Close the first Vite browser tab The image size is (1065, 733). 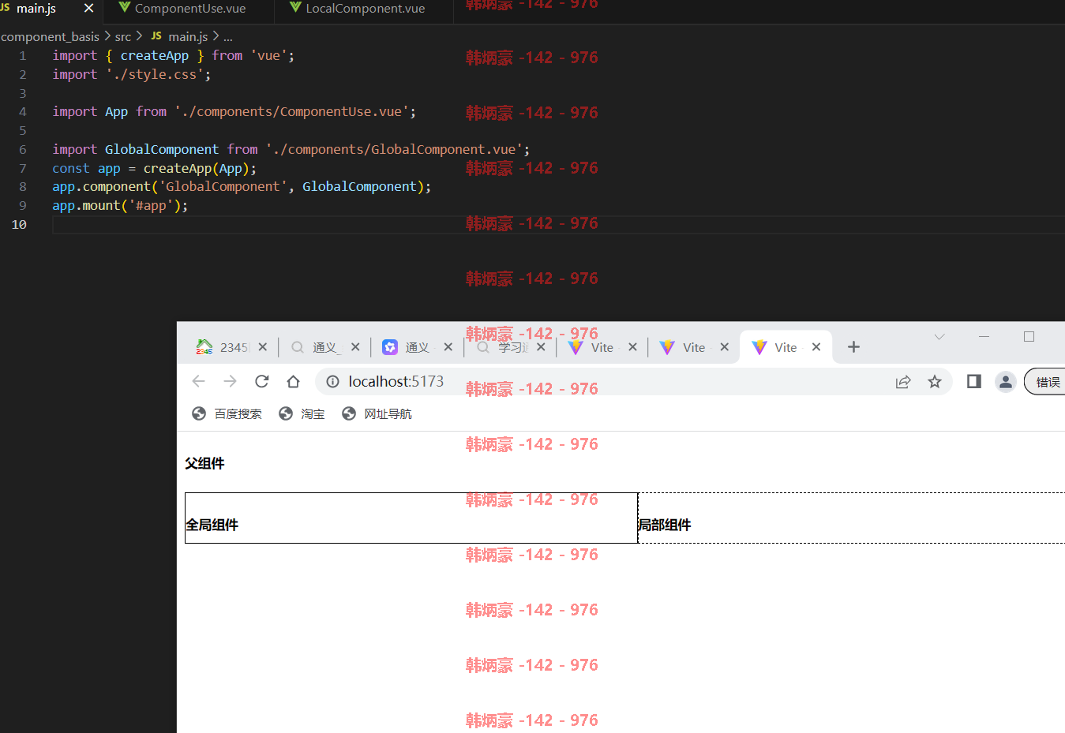632,347
